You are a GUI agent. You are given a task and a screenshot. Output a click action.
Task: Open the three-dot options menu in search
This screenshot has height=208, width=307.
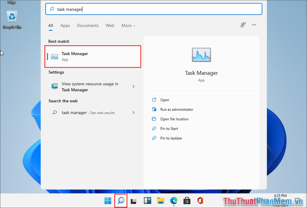click(254, 25)
